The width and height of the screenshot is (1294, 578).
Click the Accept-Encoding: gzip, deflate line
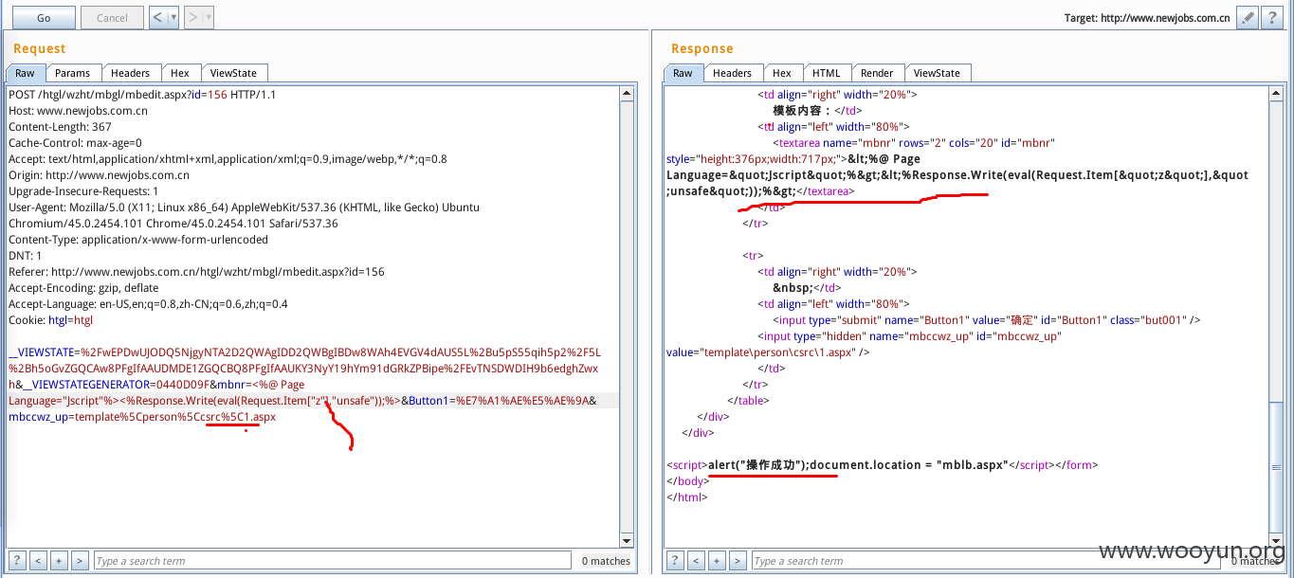pyautogui.click(x=84, y=288)
